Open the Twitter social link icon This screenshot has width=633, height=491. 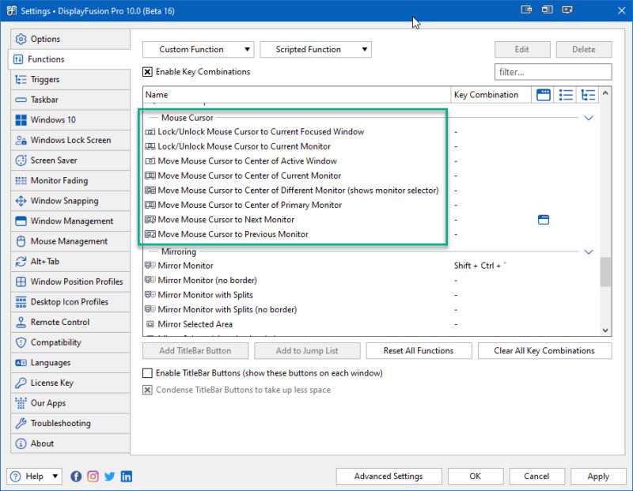110,477
